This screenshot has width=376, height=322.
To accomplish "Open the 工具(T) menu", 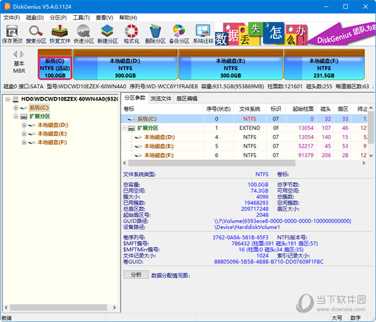I will pos(81,17).
